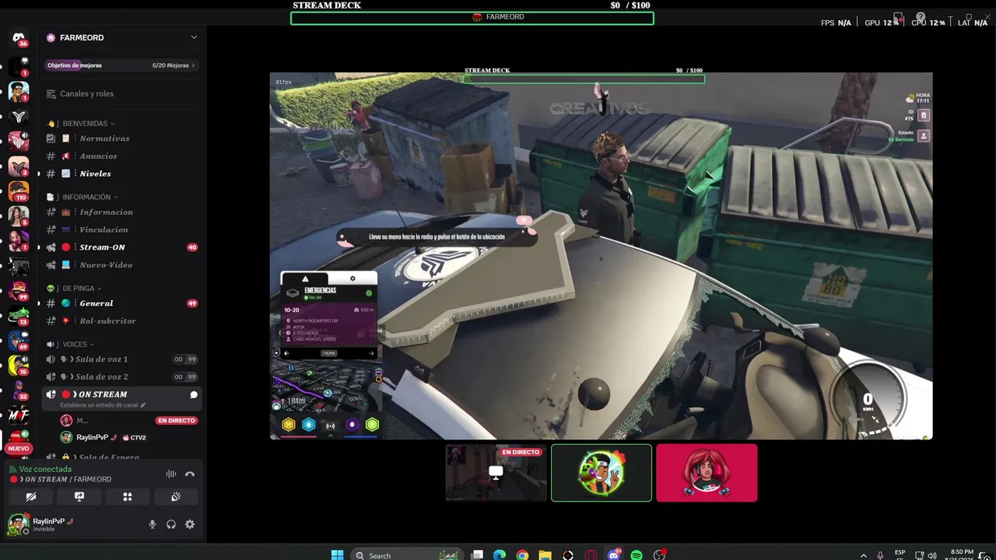Open Discord user settings gear
This screenshot has width=996, height=560.
(x=190, y=524)
